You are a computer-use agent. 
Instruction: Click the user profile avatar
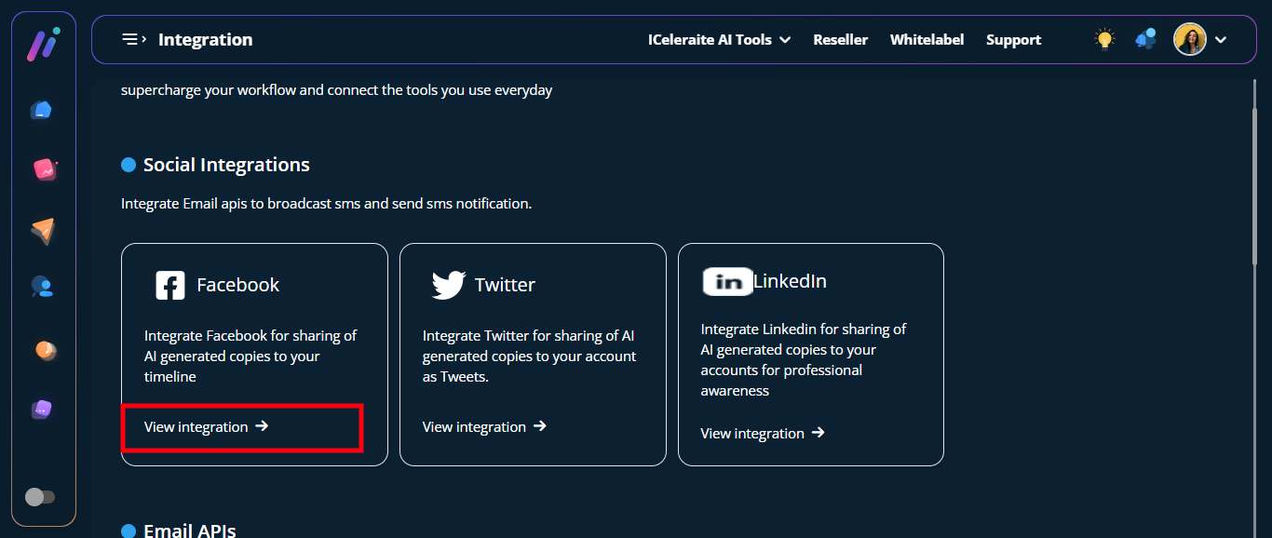point(1189,39)
